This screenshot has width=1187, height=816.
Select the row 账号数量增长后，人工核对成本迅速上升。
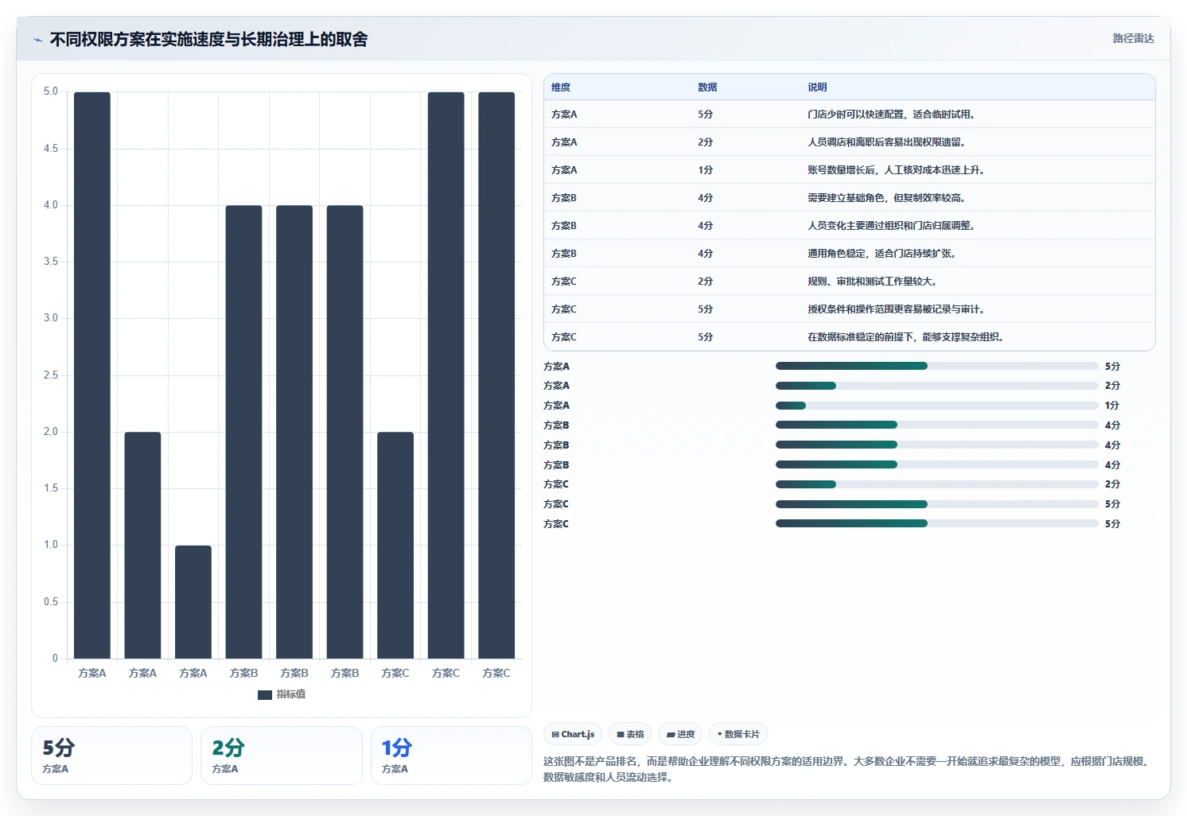tap(849, 170)
